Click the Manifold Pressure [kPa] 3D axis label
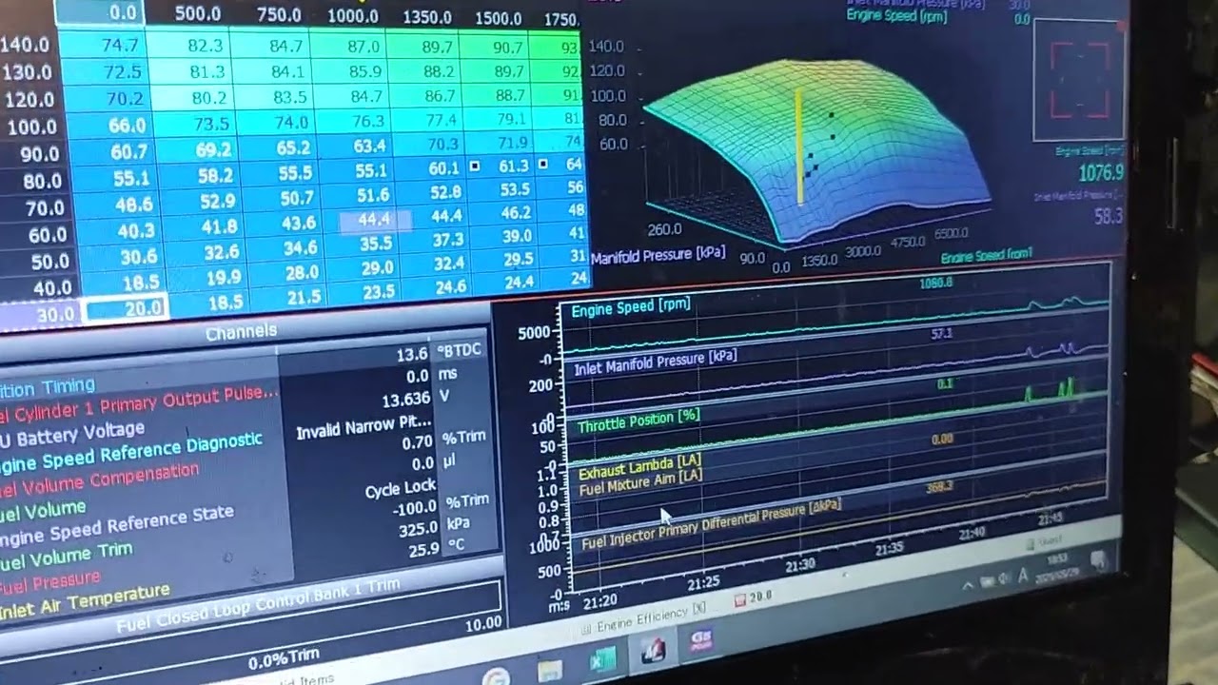 pyautogui.click(x=658, y=256)
